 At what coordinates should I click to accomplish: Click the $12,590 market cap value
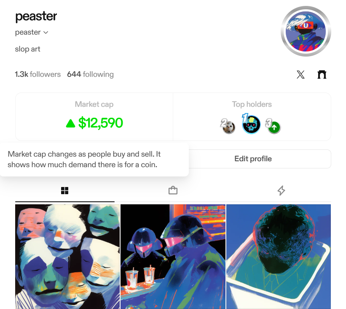tap(101, 123)
